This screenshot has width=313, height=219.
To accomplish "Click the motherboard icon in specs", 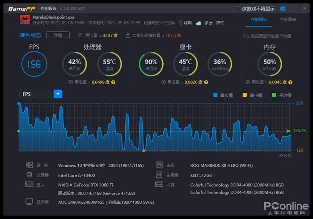I will pos(159,165).
